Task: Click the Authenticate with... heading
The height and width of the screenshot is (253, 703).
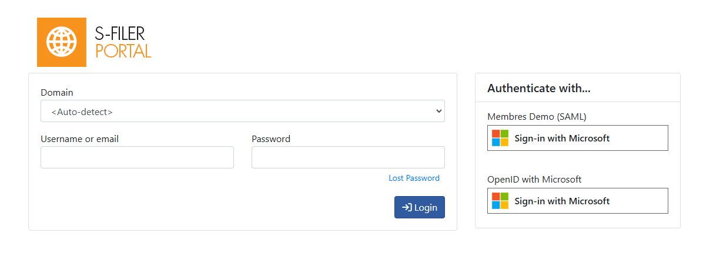Action: pyautogui.click(x=538, y=88)
